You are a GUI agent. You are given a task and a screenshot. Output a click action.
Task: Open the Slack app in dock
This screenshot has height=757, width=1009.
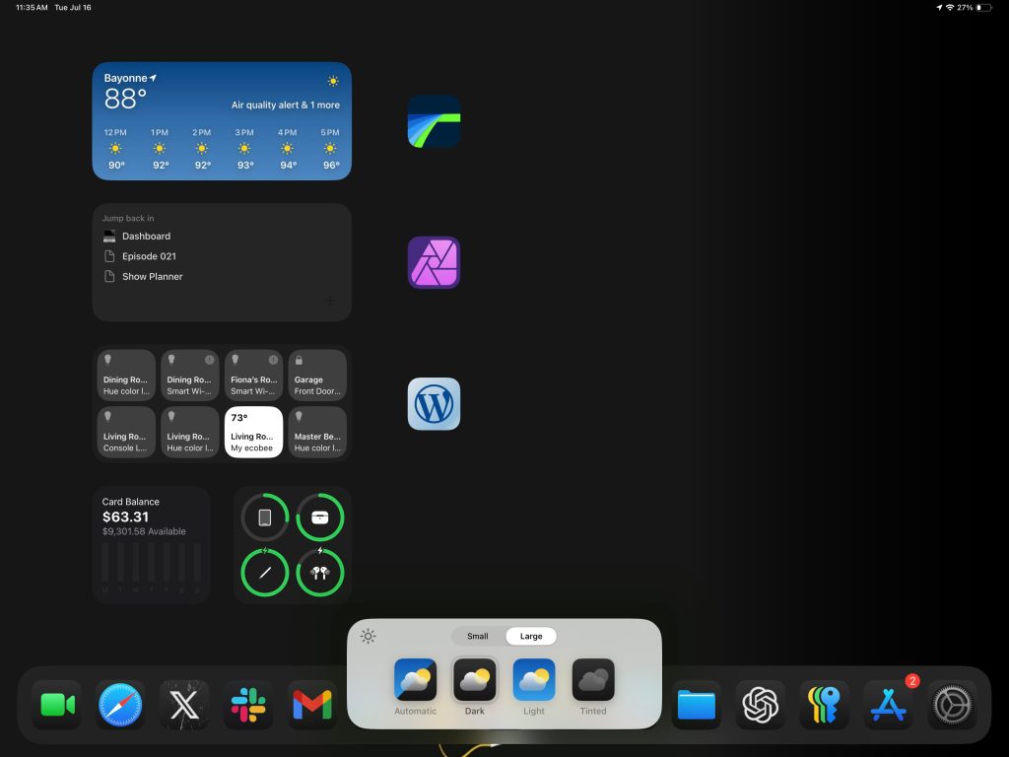click(247, 705)
